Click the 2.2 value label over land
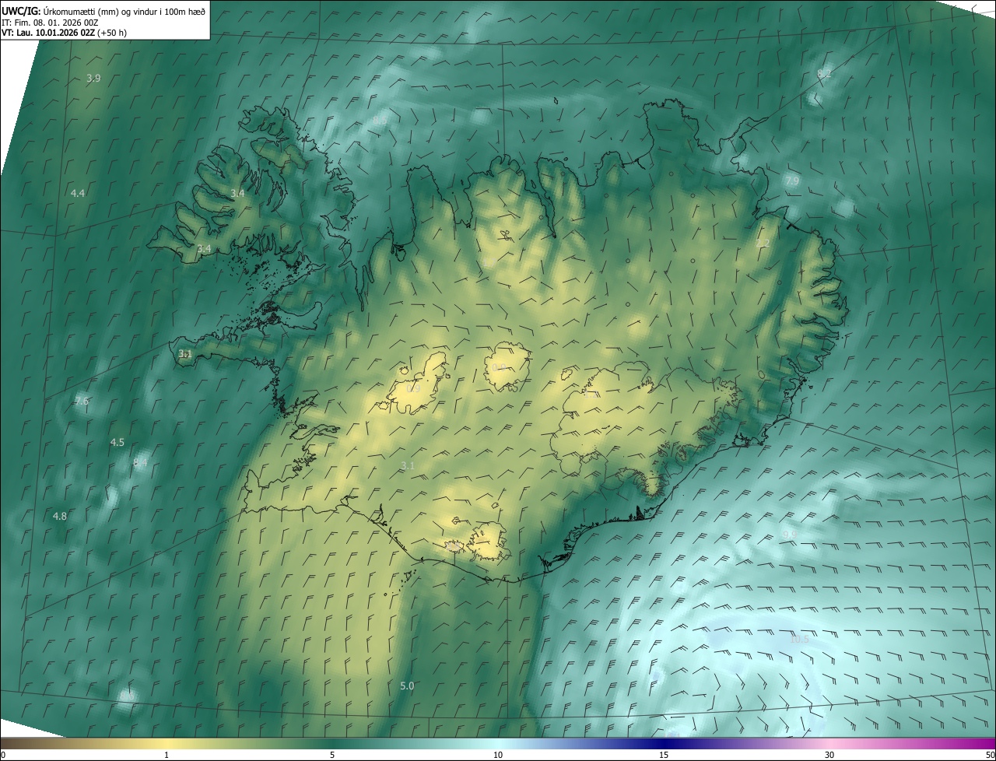The image size is (996, 761). pos(763,244)
